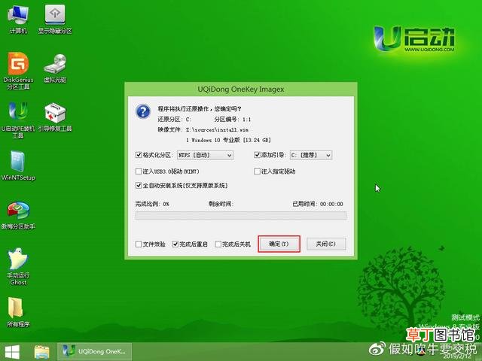This screenshot has width=482, height=361.
Task: Open the Windows Start button
Action: [x=12, y=352]
